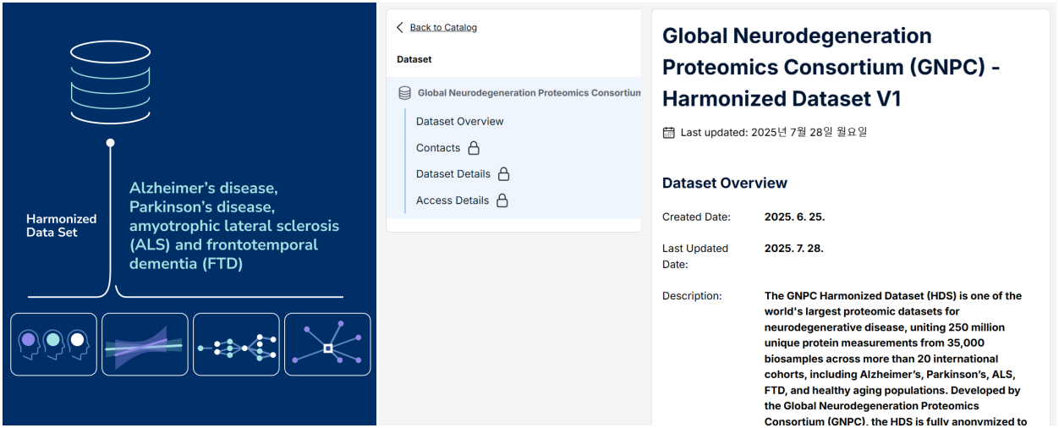The width and height of the screenshot is (1059, 428).
Task: Click the Harmonized Dataset V1 page title
Action: click(x=831, y=68)
